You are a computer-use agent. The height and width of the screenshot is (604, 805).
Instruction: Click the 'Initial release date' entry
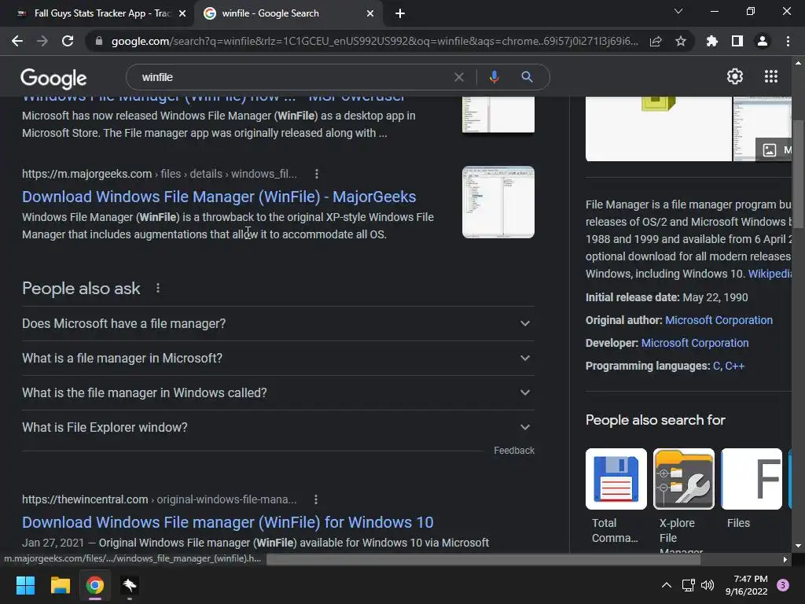[x=667, y=297]
